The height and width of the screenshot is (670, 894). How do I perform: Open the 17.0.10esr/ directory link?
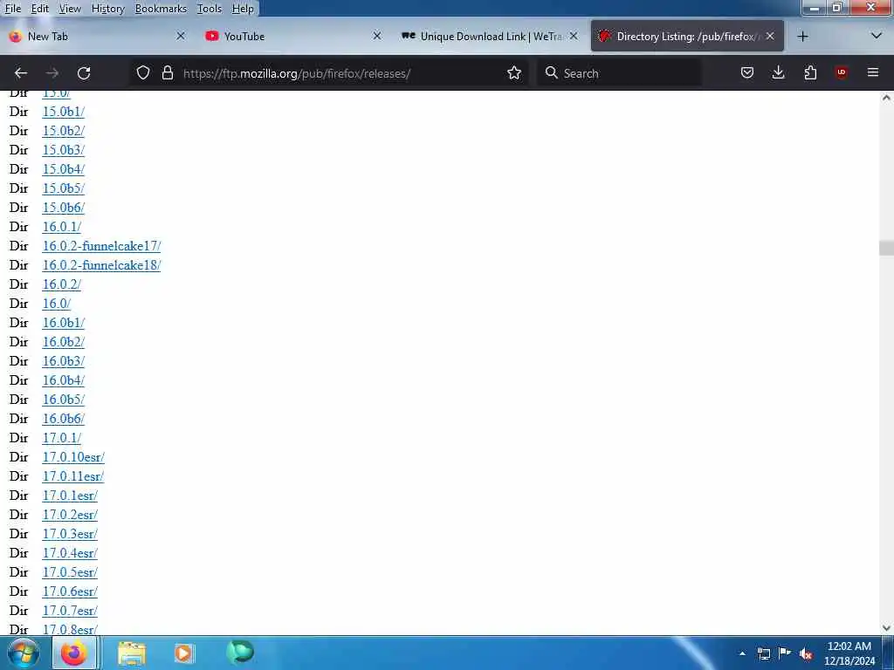click(73, 457)
